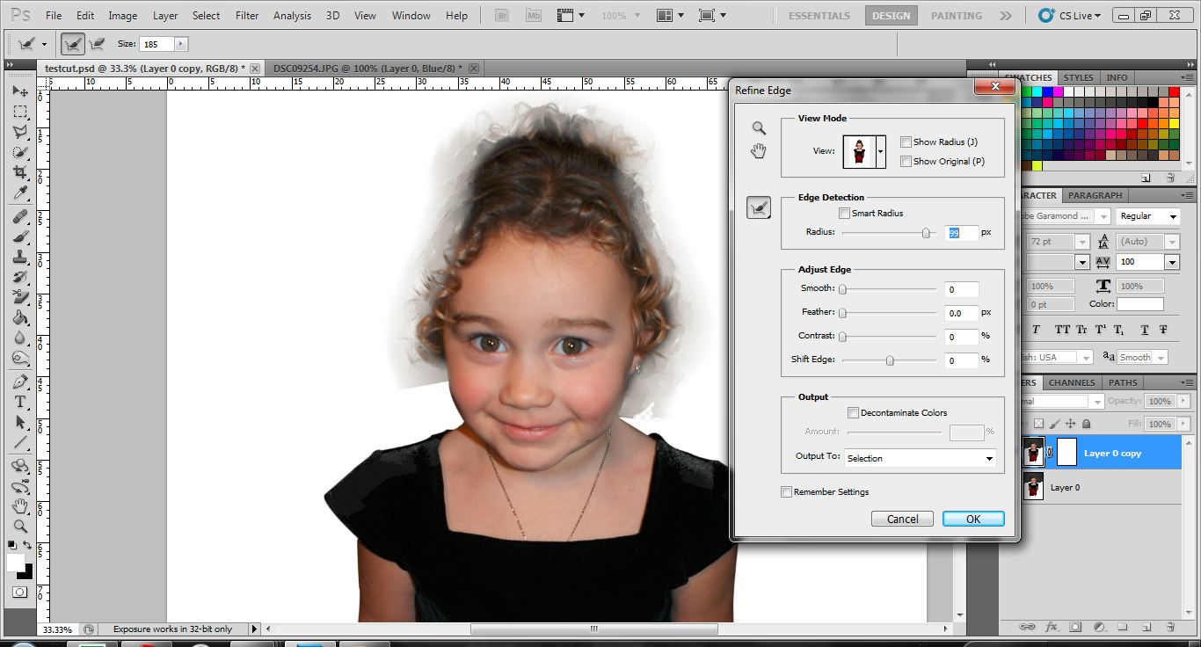Open the font style Regular dropdown
1201x647 pixels.
(x=1149, y=216)
